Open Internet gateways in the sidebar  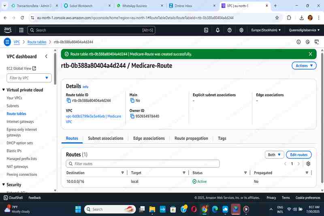click(20, 122)
